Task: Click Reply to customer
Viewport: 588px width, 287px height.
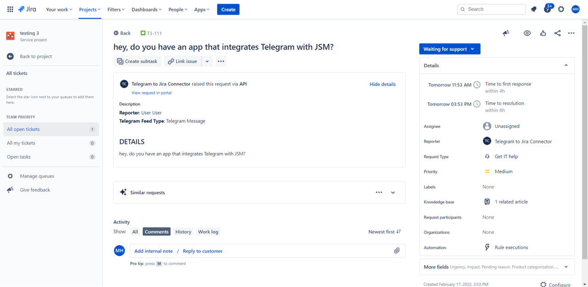Action: click(x=203, y=251)
